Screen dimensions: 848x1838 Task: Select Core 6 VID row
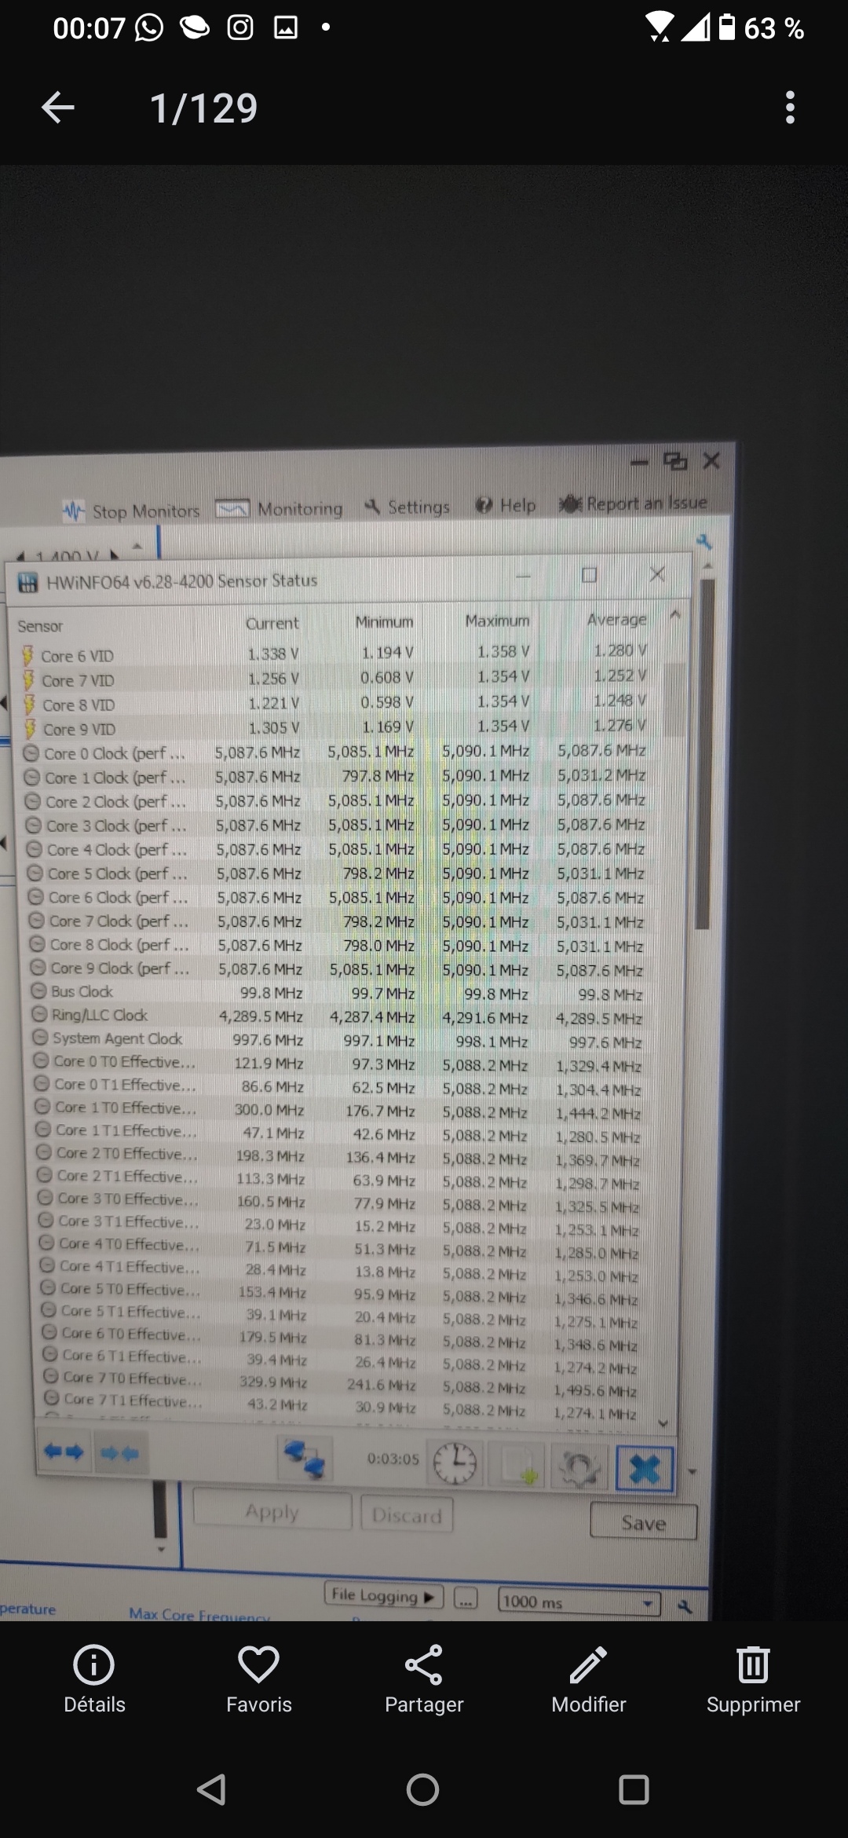pyautogui.click(x=334, y=654)
